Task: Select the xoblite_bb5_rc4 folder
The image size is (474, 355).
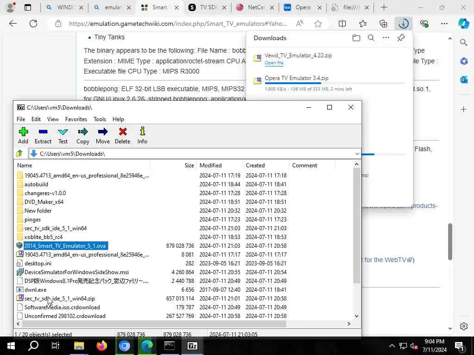Action: pyautogui.click(x=44, y=237)
